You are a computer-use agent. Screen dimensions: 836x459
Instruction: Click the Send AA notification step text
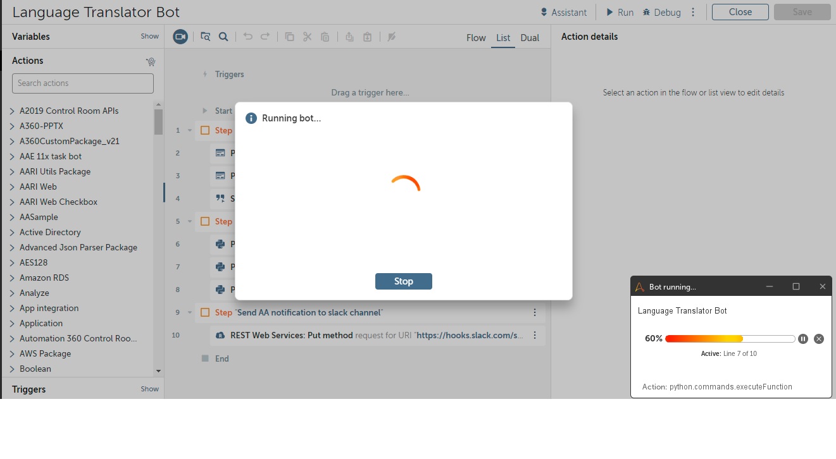tap(310, 312)
